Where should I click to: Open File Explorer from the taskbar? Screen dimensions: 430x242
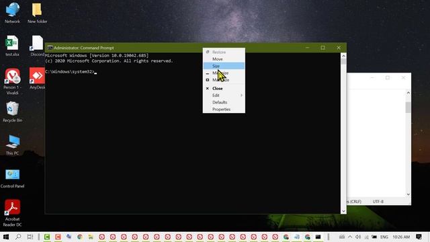[91, 237]
